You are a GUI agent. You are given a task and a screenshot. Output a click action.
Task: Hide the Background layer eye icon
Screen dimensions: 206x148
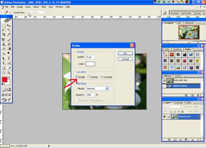coord(164,116)
